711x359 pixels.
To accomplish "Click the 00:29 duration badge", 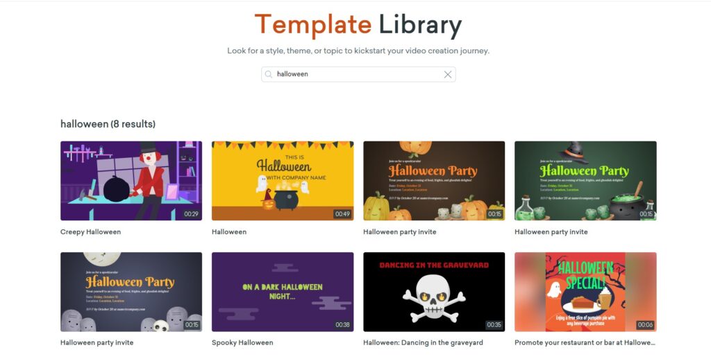I will [191, 214].
